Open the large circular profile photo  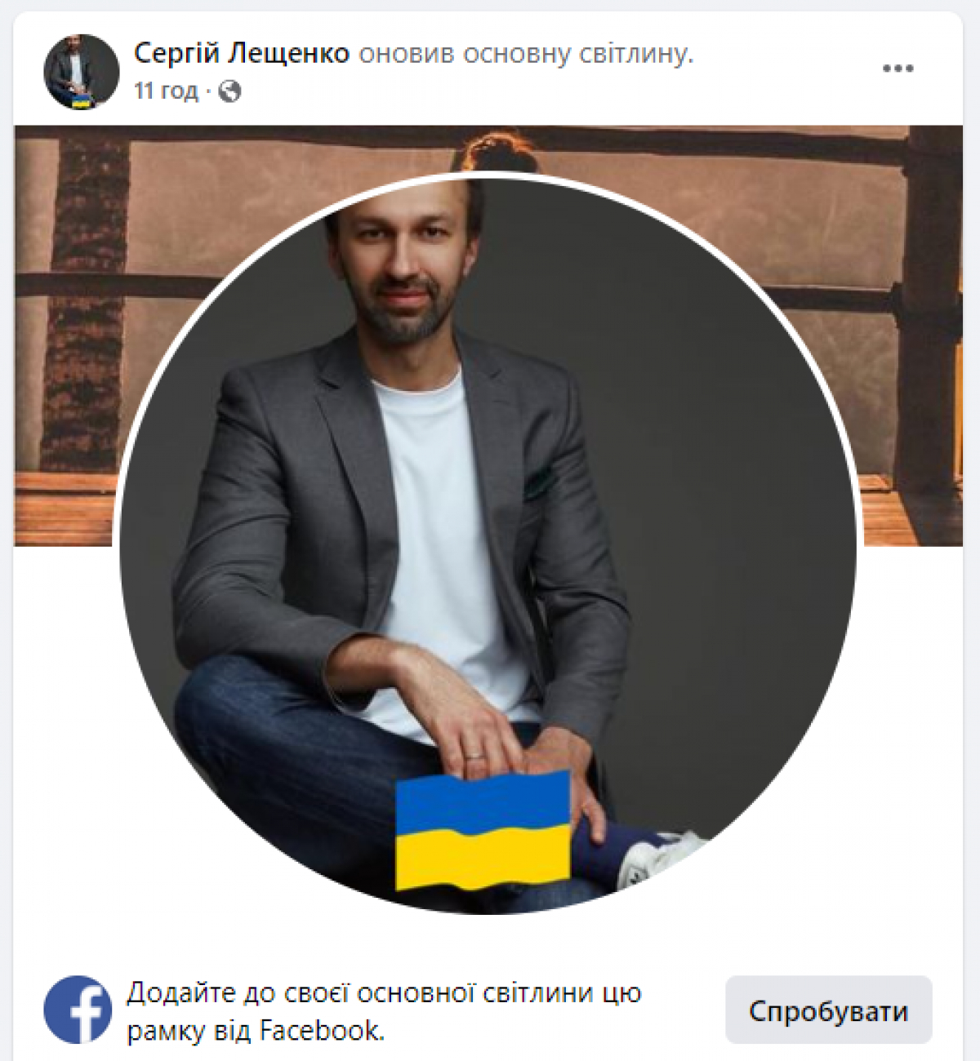(x=488, y=543)
